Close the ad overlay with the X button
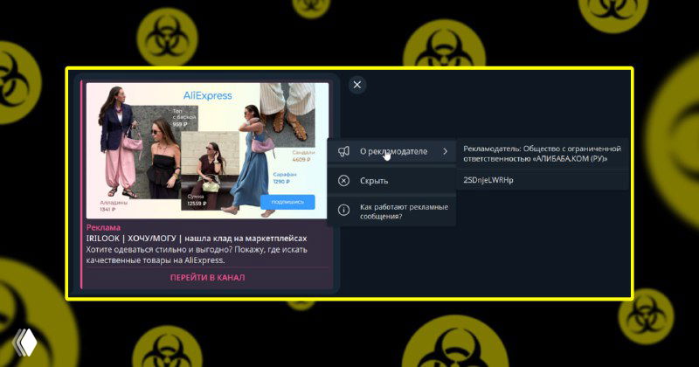 357,85
